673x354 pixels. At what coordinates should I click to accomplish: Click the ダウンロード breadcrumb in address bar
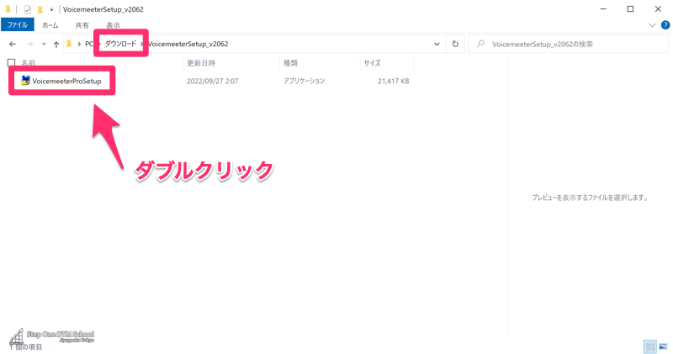120,44
